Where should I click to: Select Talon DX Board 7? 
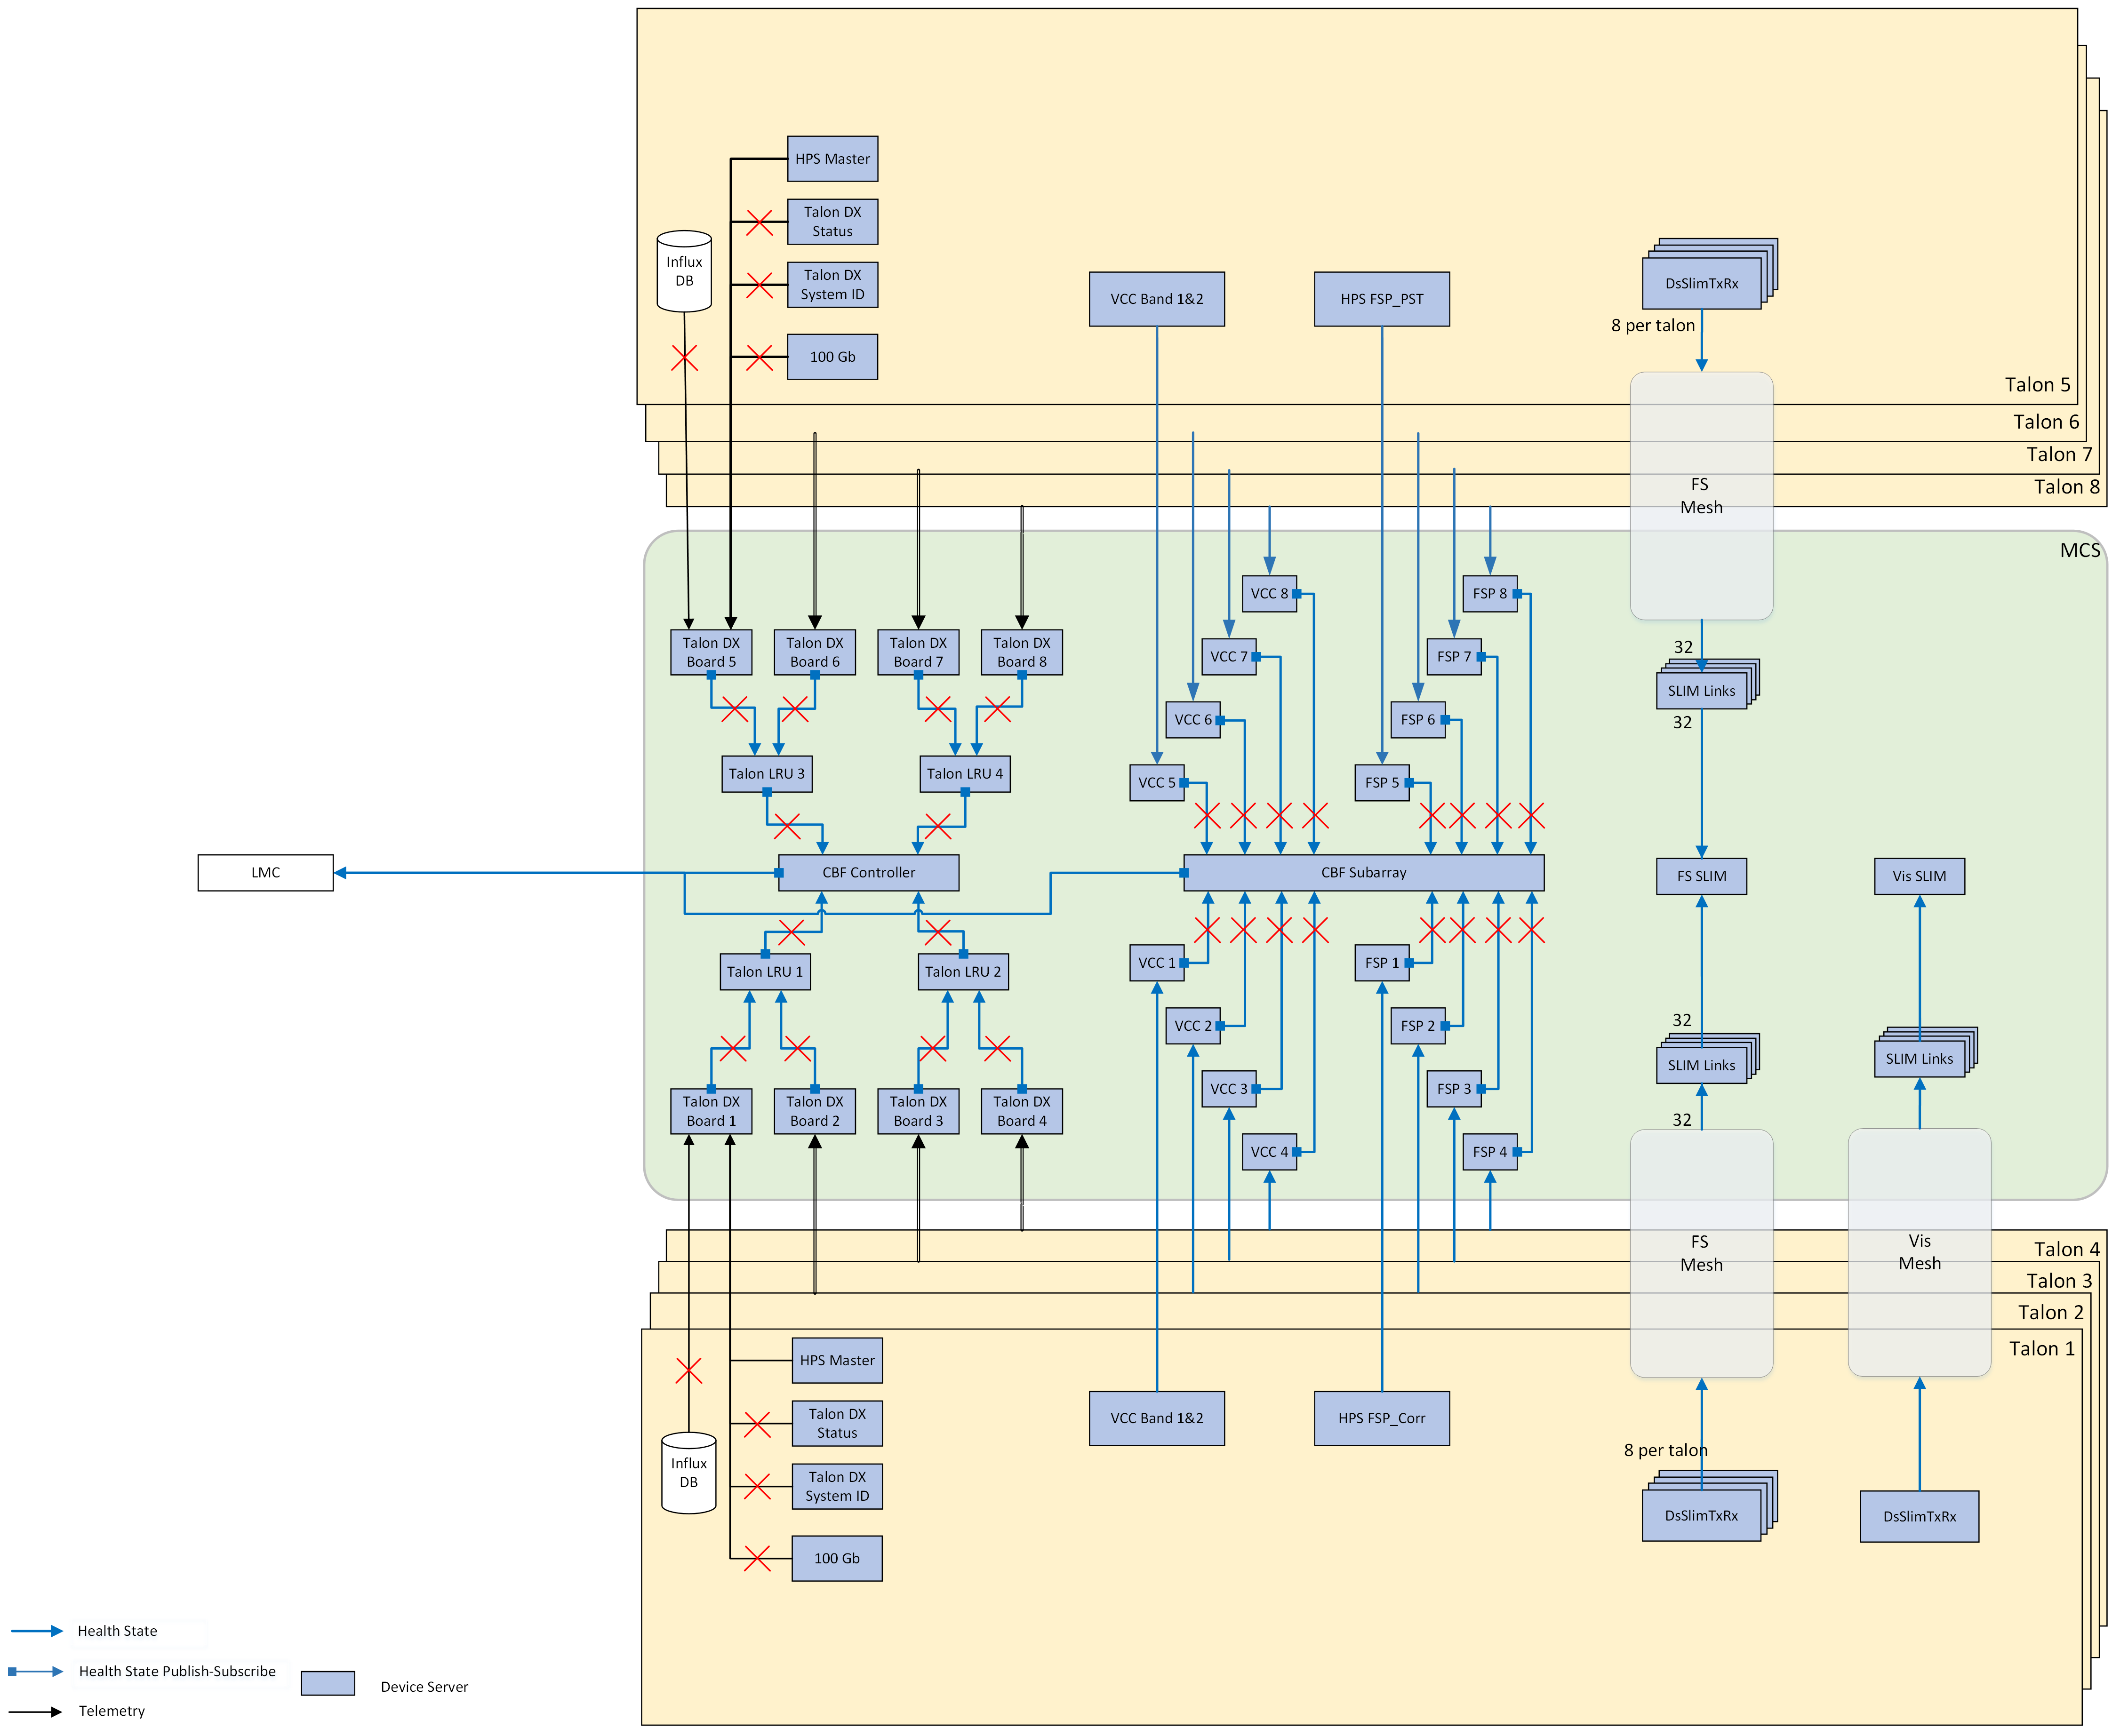[x=918, y=652]
